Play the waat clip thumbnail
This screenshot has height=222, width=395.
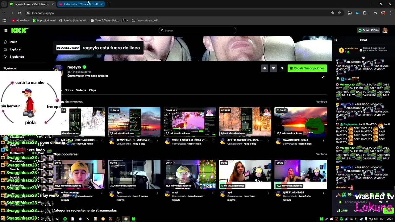point(190,174)
